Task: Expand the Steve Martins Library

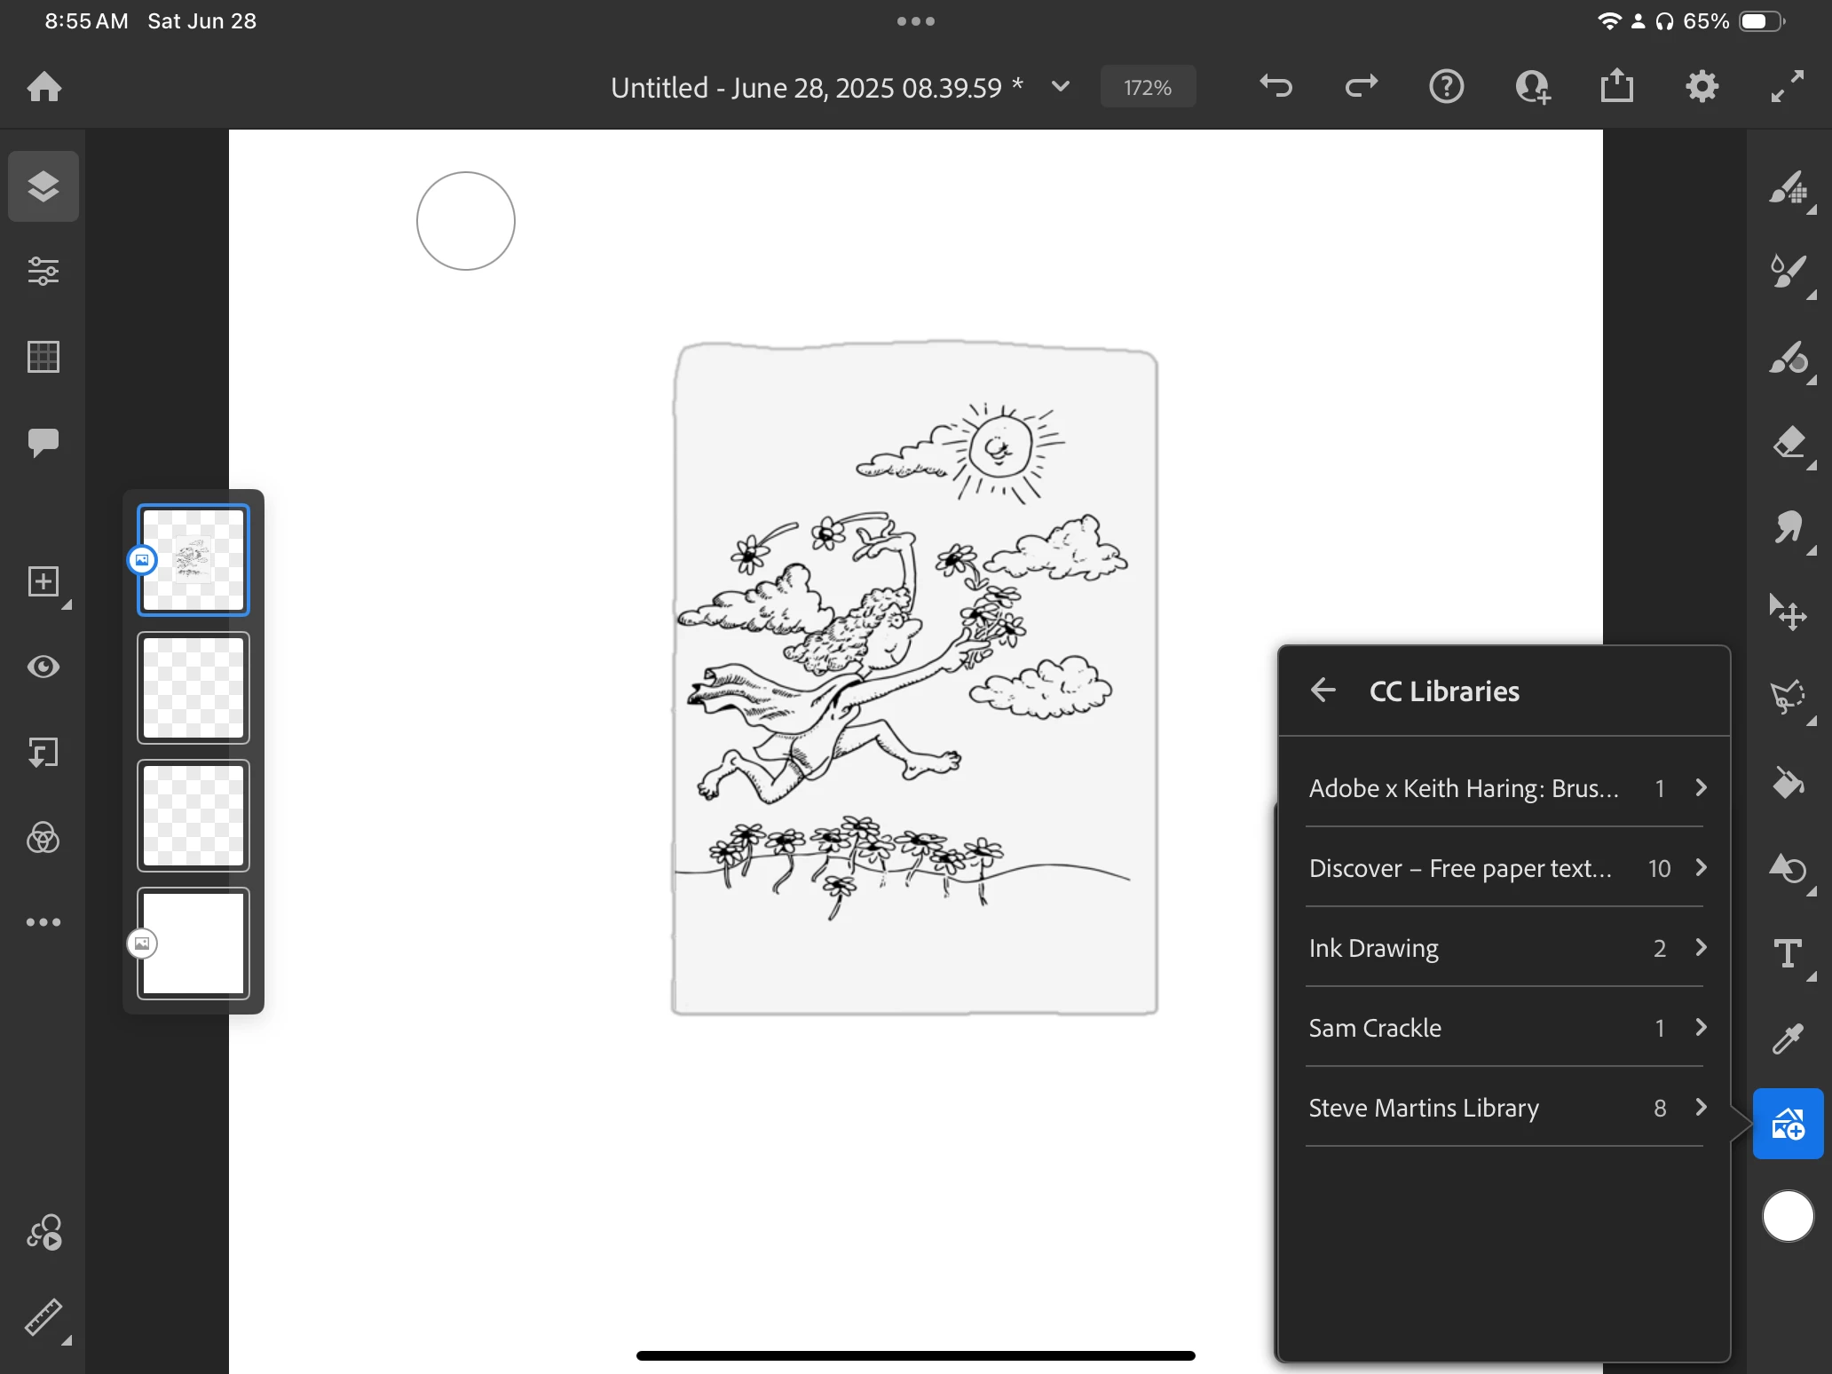Action: point(1504,1108)
